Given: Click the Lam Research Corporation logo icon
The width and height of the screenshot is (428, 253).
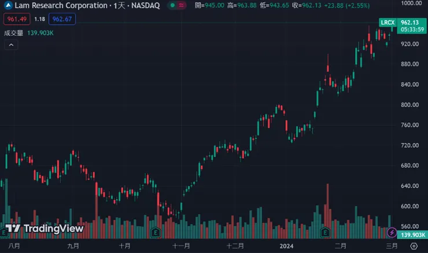Looking at the screenshot, I should [x=9, y=5].
